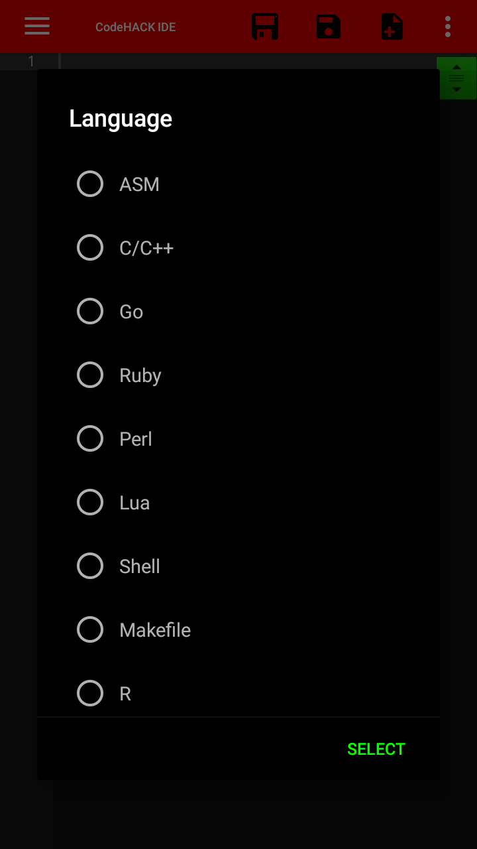Open the three-dot overflow menu
The width and height of the screenshot is (477, 849).
click(x=448, y=27)
